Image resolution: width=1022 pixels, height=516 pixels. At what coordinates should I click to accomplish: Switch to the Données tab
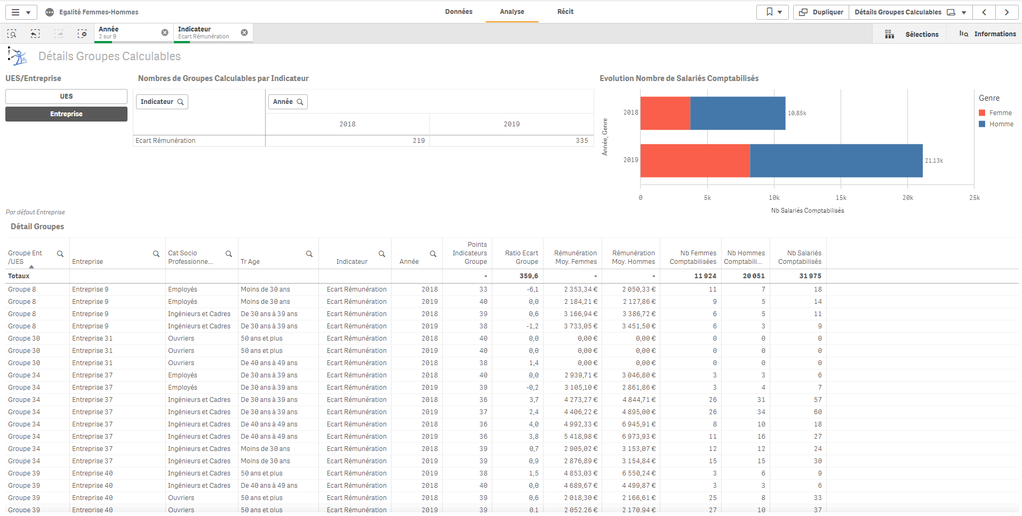[x=459, y=12]
